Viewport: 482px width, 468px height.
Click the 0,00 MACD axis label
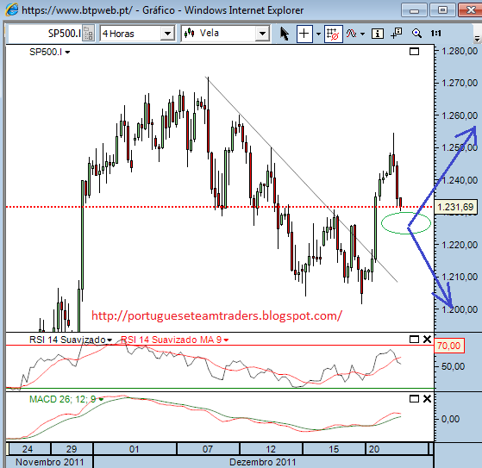click(450, 419)
